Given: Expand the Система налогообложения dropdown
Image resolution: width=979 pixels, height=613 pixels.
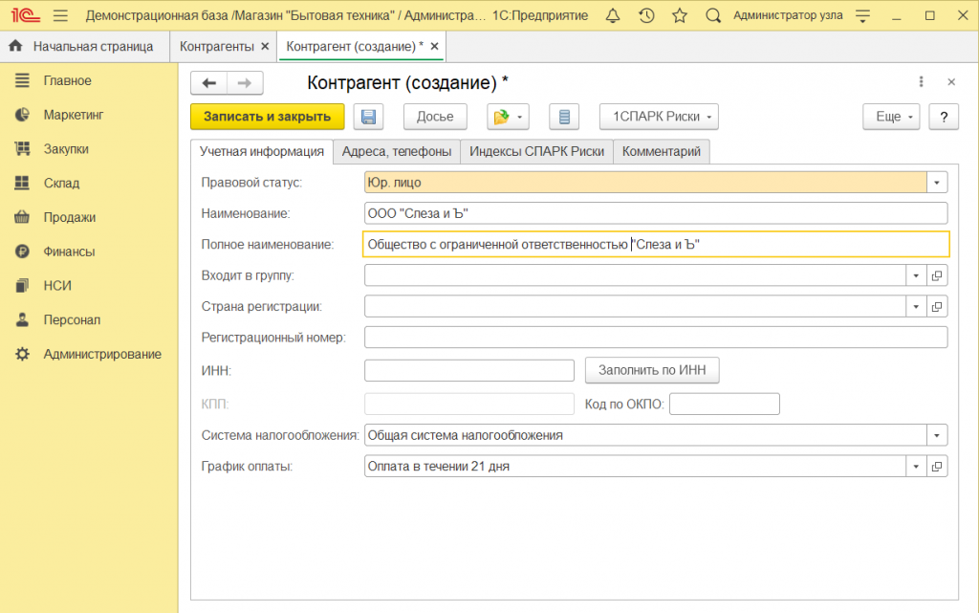Looking at the screenshot, I should coord(937,435).
